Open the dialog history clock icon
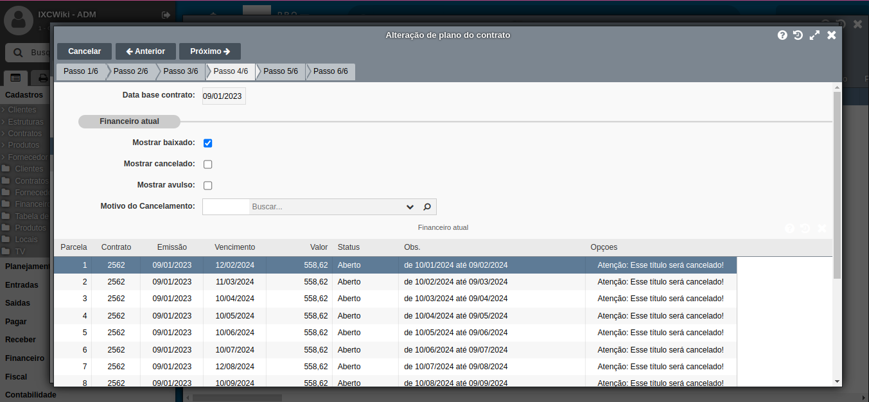869x402 pixels. click(x=798, y=35)
